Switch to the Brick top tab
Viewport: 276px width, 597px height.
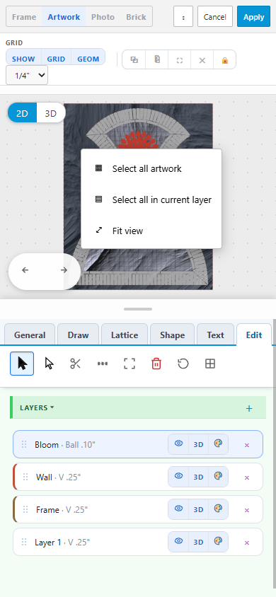(x=136, y=17)
